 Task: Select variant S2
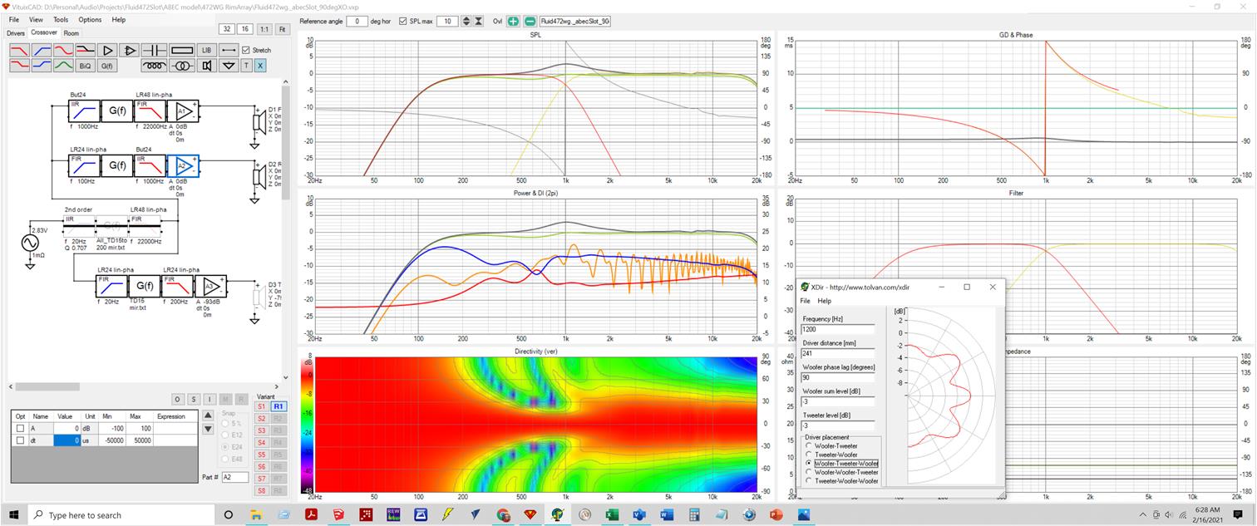[261, 419]
